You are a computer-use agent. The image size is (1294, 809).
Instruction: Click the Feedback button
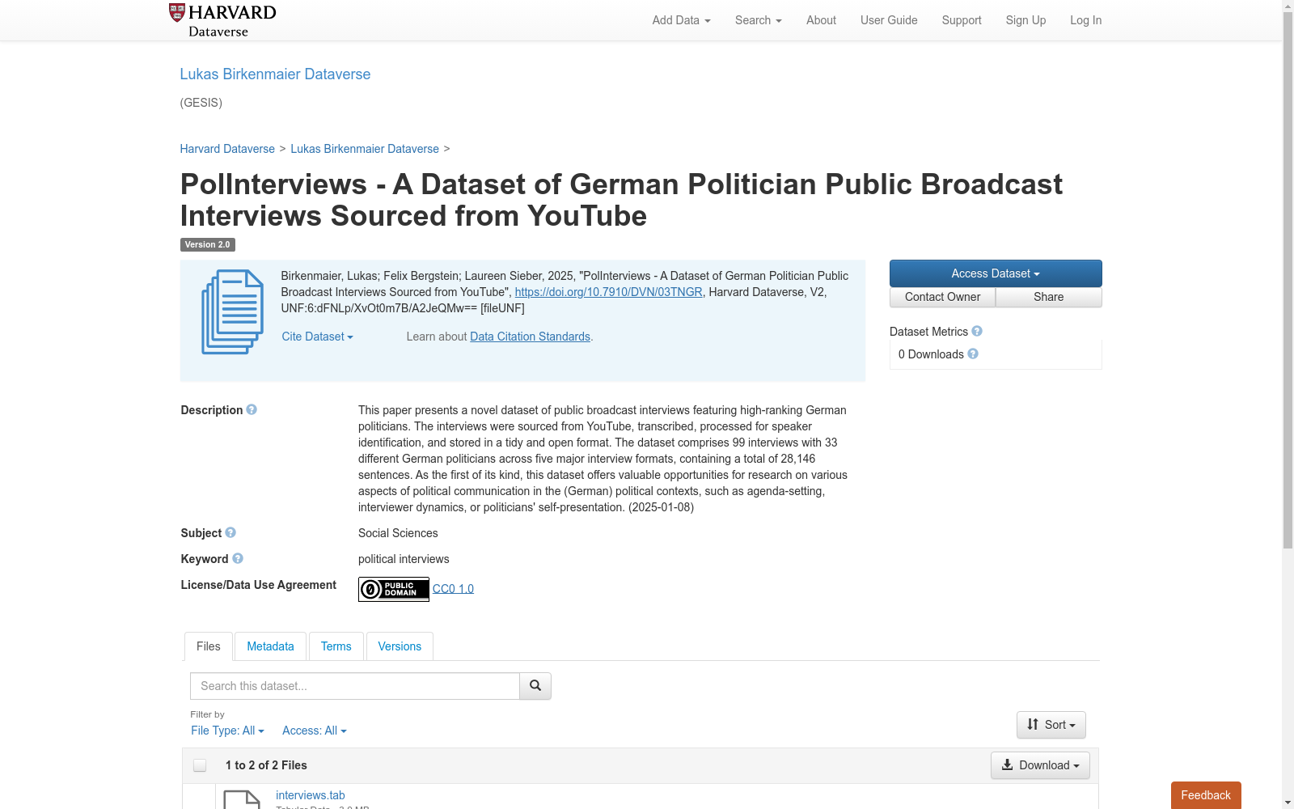click(1206, 795)
